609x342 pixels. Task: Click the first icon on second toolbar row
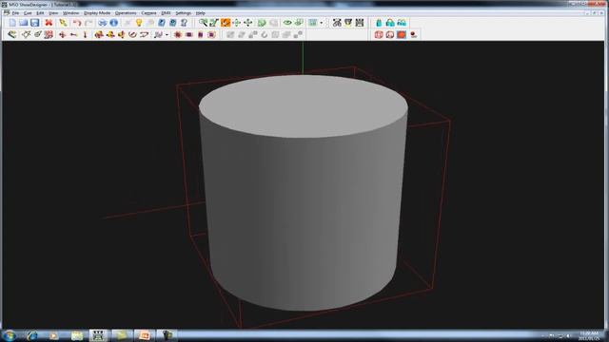pyautogui.click(x=12, y=35)
